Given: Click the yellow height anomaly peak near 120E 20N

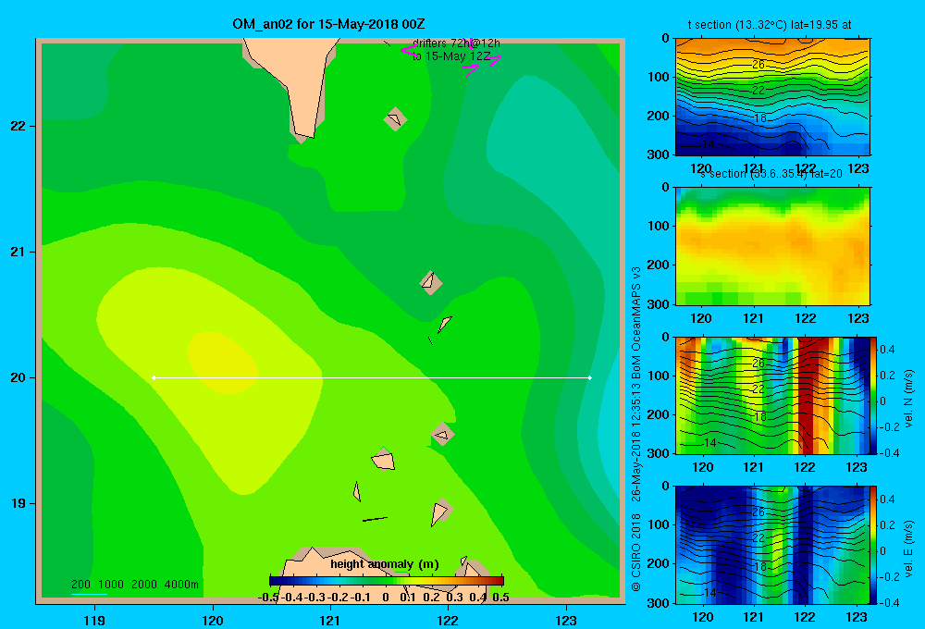Looking at the screenshot, I should (x=222, y=363).
